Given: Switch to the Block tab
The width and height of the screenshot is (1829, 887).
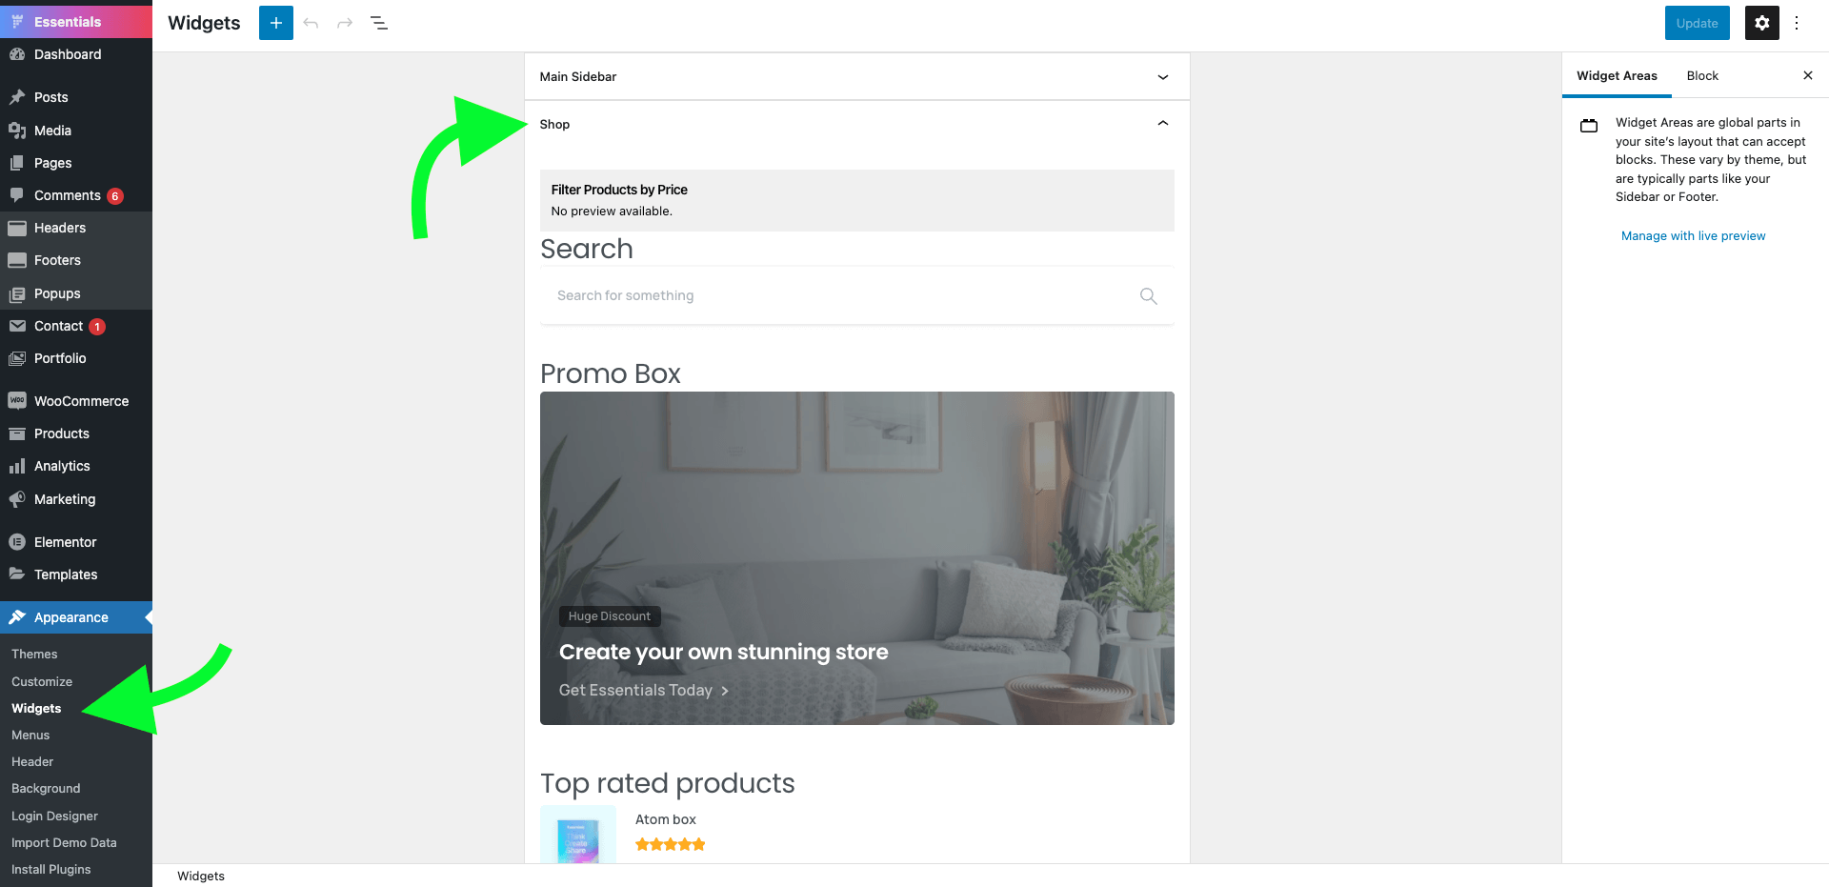Looking at the screenshot, I should (1702, 75).
